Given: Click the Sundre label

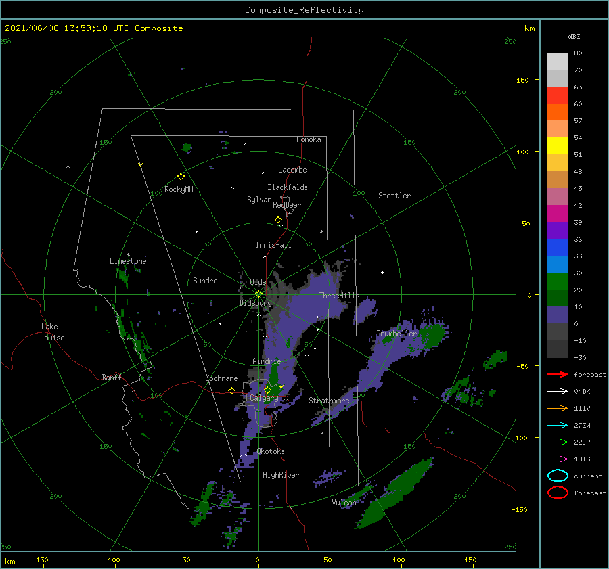Looking at the screenshot, I should tap(205, 280).
